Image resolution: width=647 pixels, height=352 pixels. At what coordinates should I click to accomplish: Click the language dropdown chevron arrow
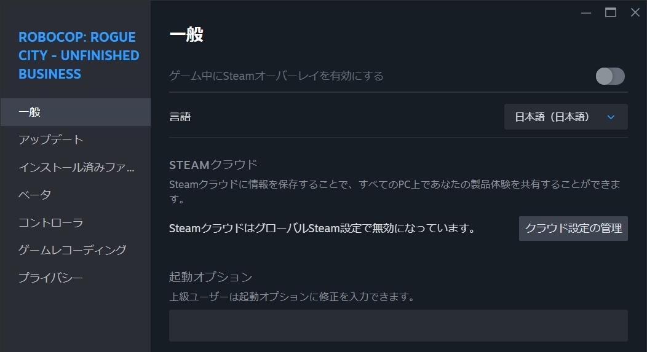click(x=611, y=117)
